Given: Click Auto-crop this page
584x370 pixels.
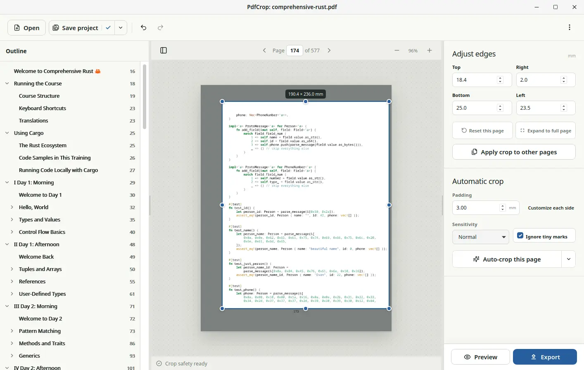Looking at the screenshot, I should pos(507,259).
